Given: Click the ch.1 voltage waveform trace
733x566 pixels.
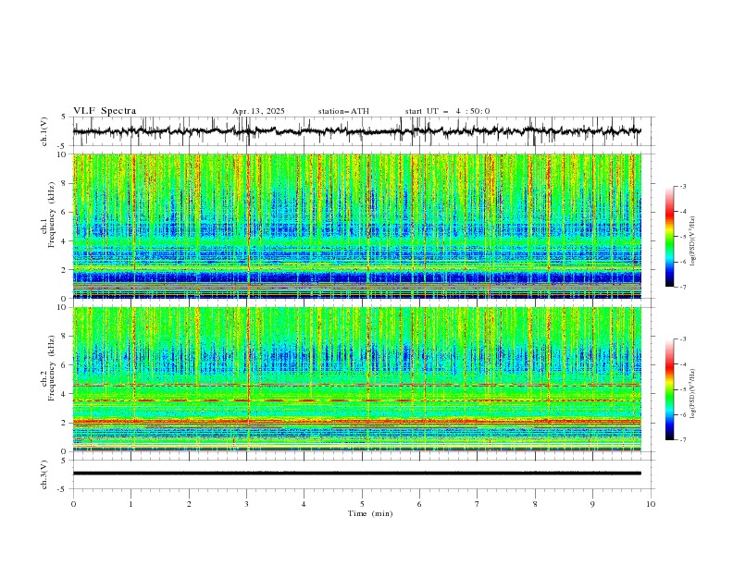Looking at the screenshot, I should 356,131.
